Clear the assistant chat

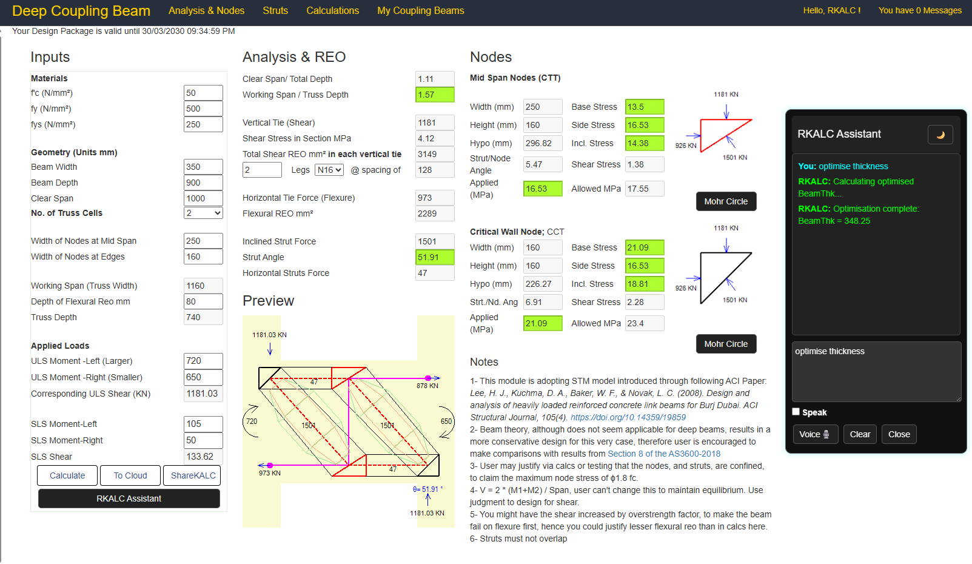coord(859,434)
